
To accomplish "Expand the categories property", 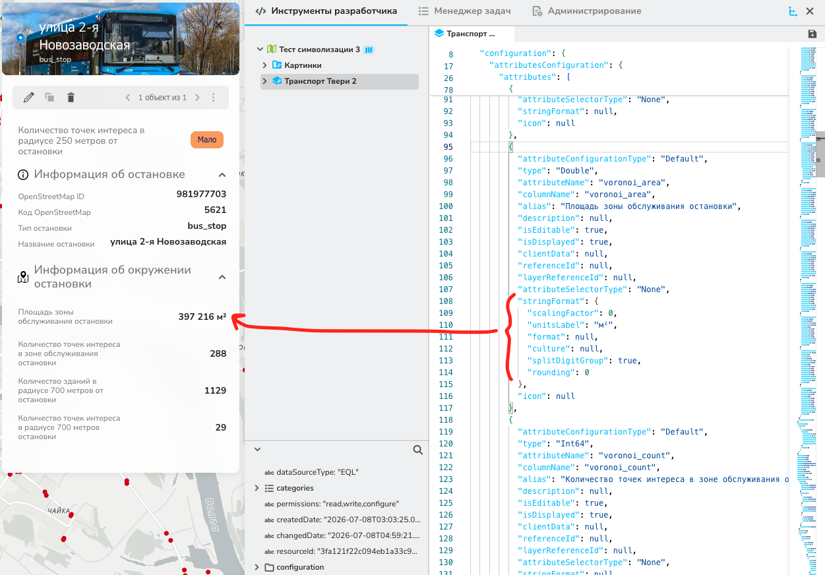I will coord(257,488).
